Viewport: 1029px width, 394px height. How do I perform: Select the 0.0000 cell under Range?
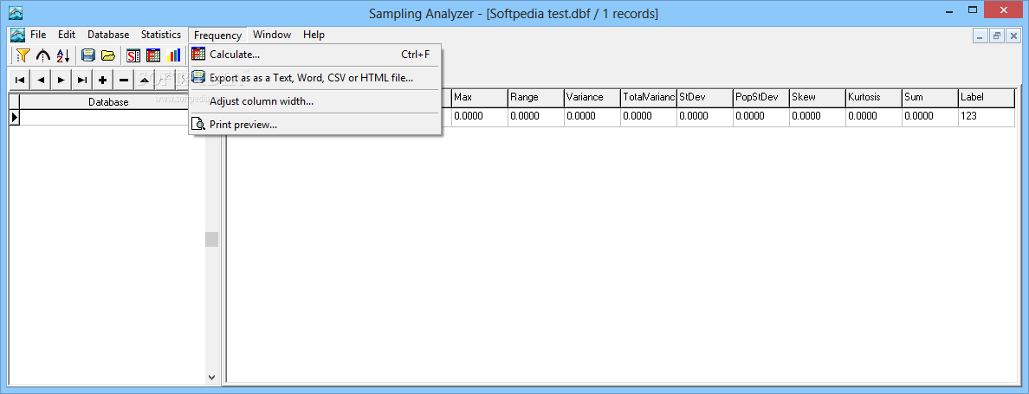(x=535, y=116)
